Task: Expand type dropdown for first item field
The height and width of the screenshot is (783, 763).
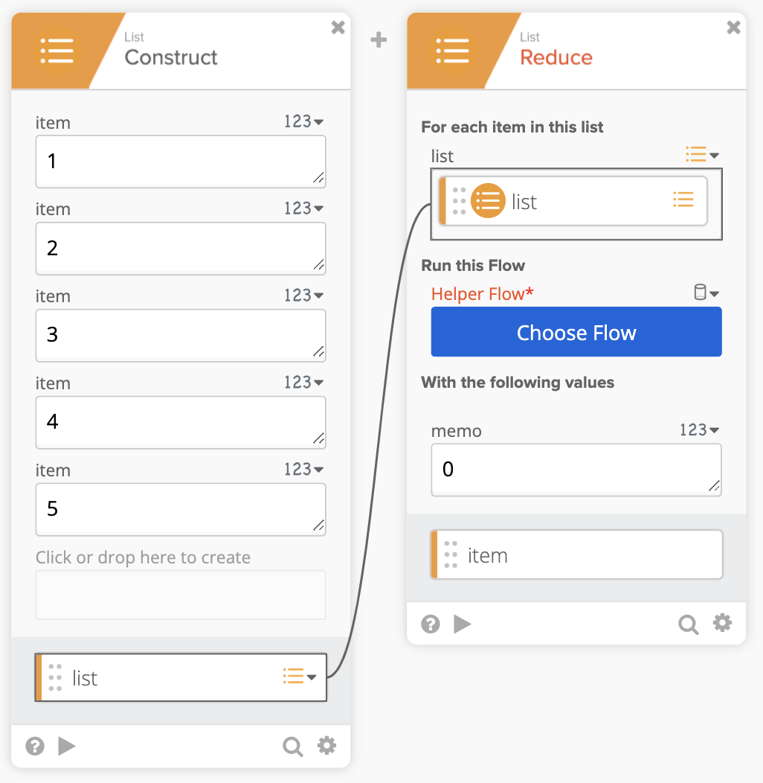Action: coord(304,121)
